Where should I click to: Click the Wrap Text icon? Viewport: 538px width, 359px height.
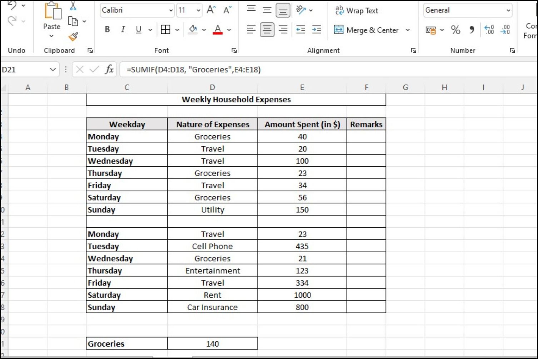[356, 10]
